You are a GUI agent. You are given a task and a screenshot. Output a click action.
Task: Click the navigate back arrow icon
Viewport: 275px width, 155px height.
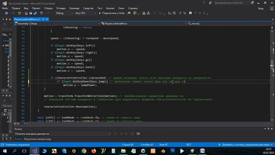click(6, 13)
